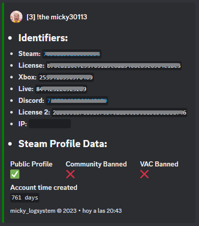Click the green checkmark under Public Profile
Image resolution: width=199 pixels, height=226 pixels.
click(15, 174)
